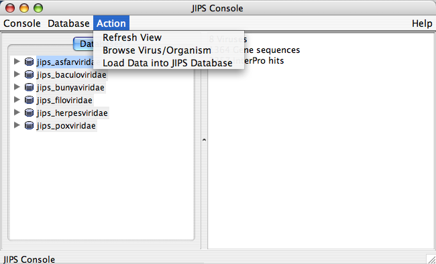Click the jips_herpesviridae database icon
The width and height of the screenshot is (436, 264).
30,113
